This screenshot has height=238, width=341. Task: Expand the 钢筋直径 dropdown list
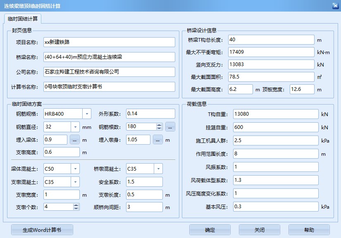coord(75,127)
